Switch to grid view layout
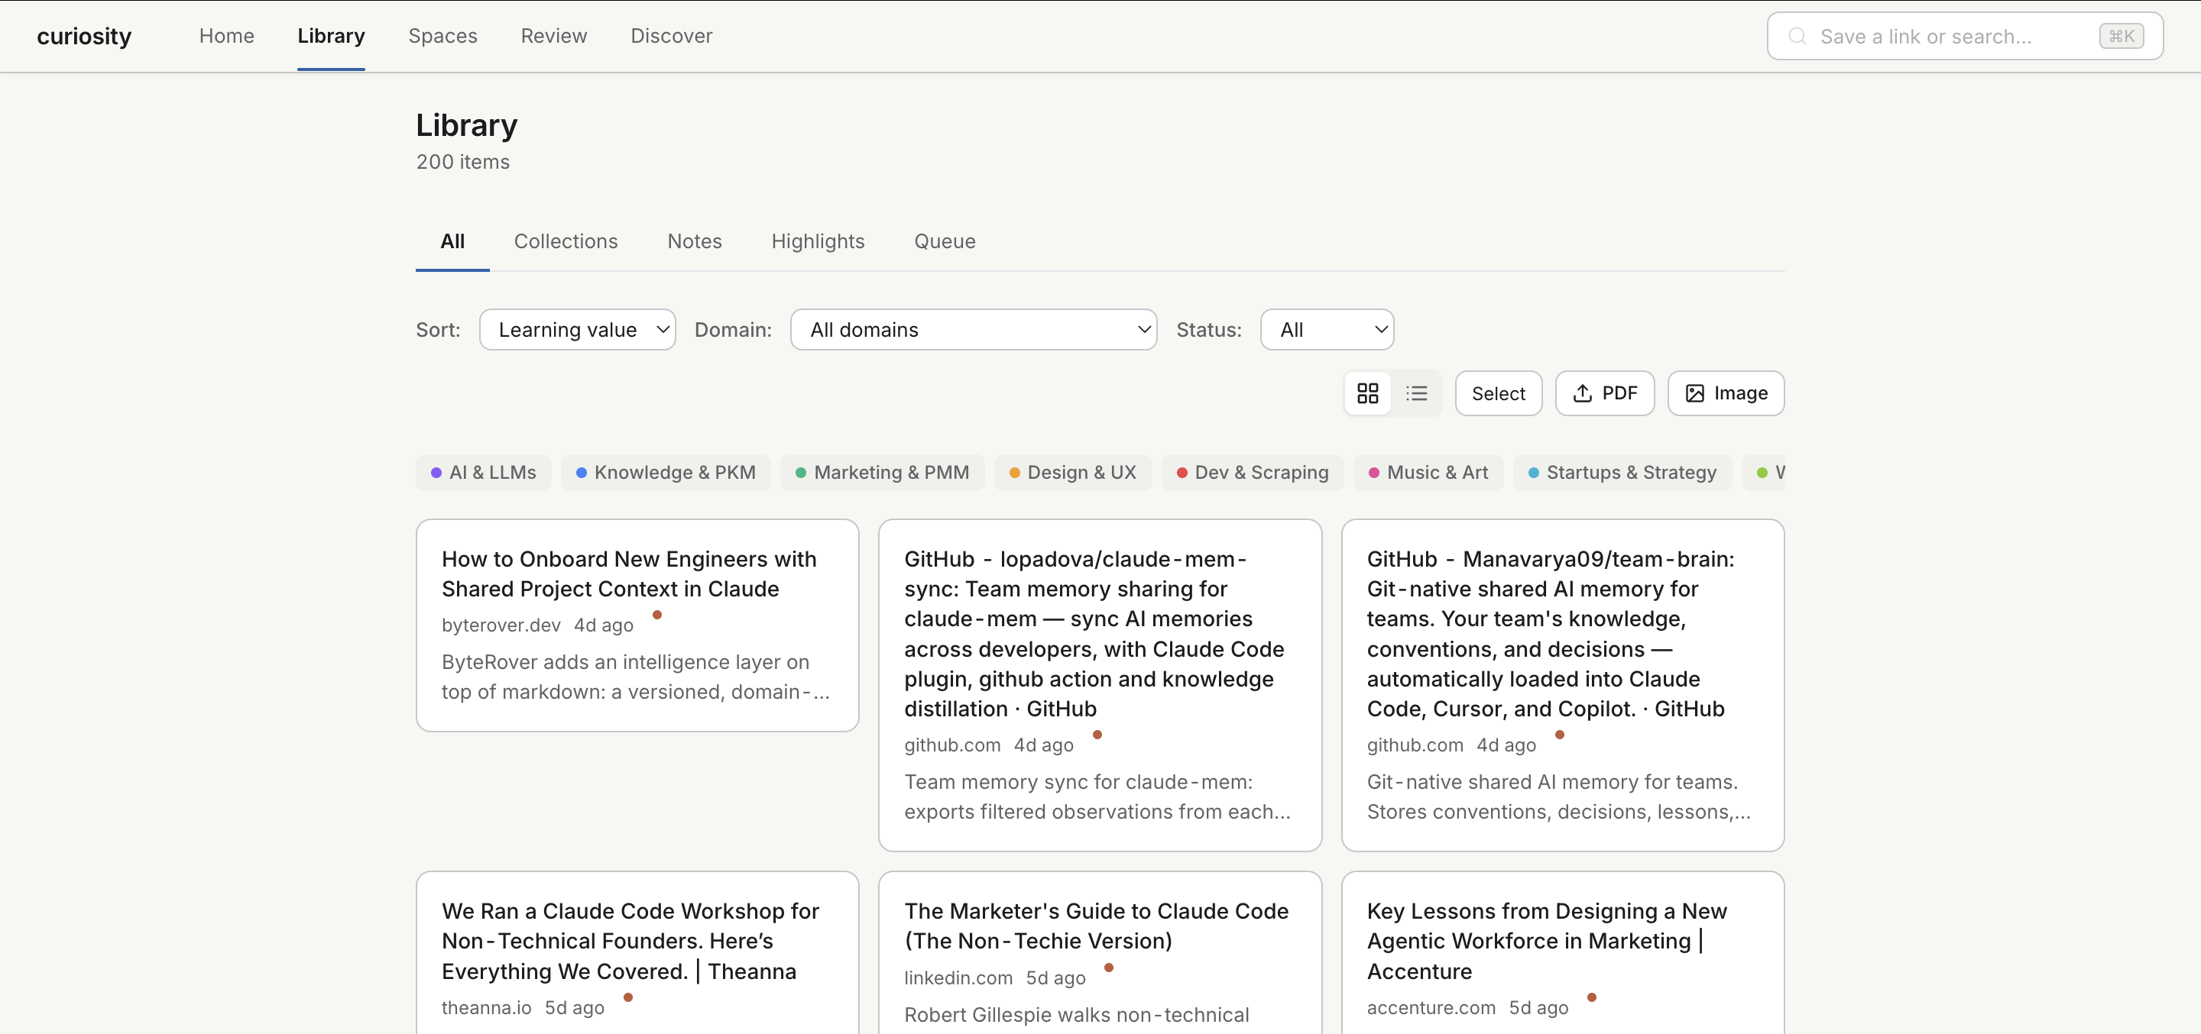This screenshot has height=1034, width=2201. [1367, 393]
